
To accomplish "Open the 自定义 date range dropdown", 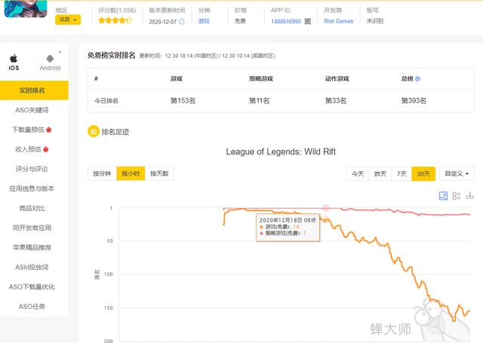I will (457, 174).
